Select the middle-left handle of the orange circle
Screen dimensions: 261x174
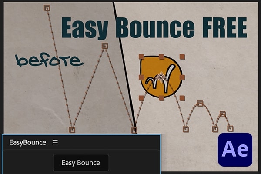(141, 77)
